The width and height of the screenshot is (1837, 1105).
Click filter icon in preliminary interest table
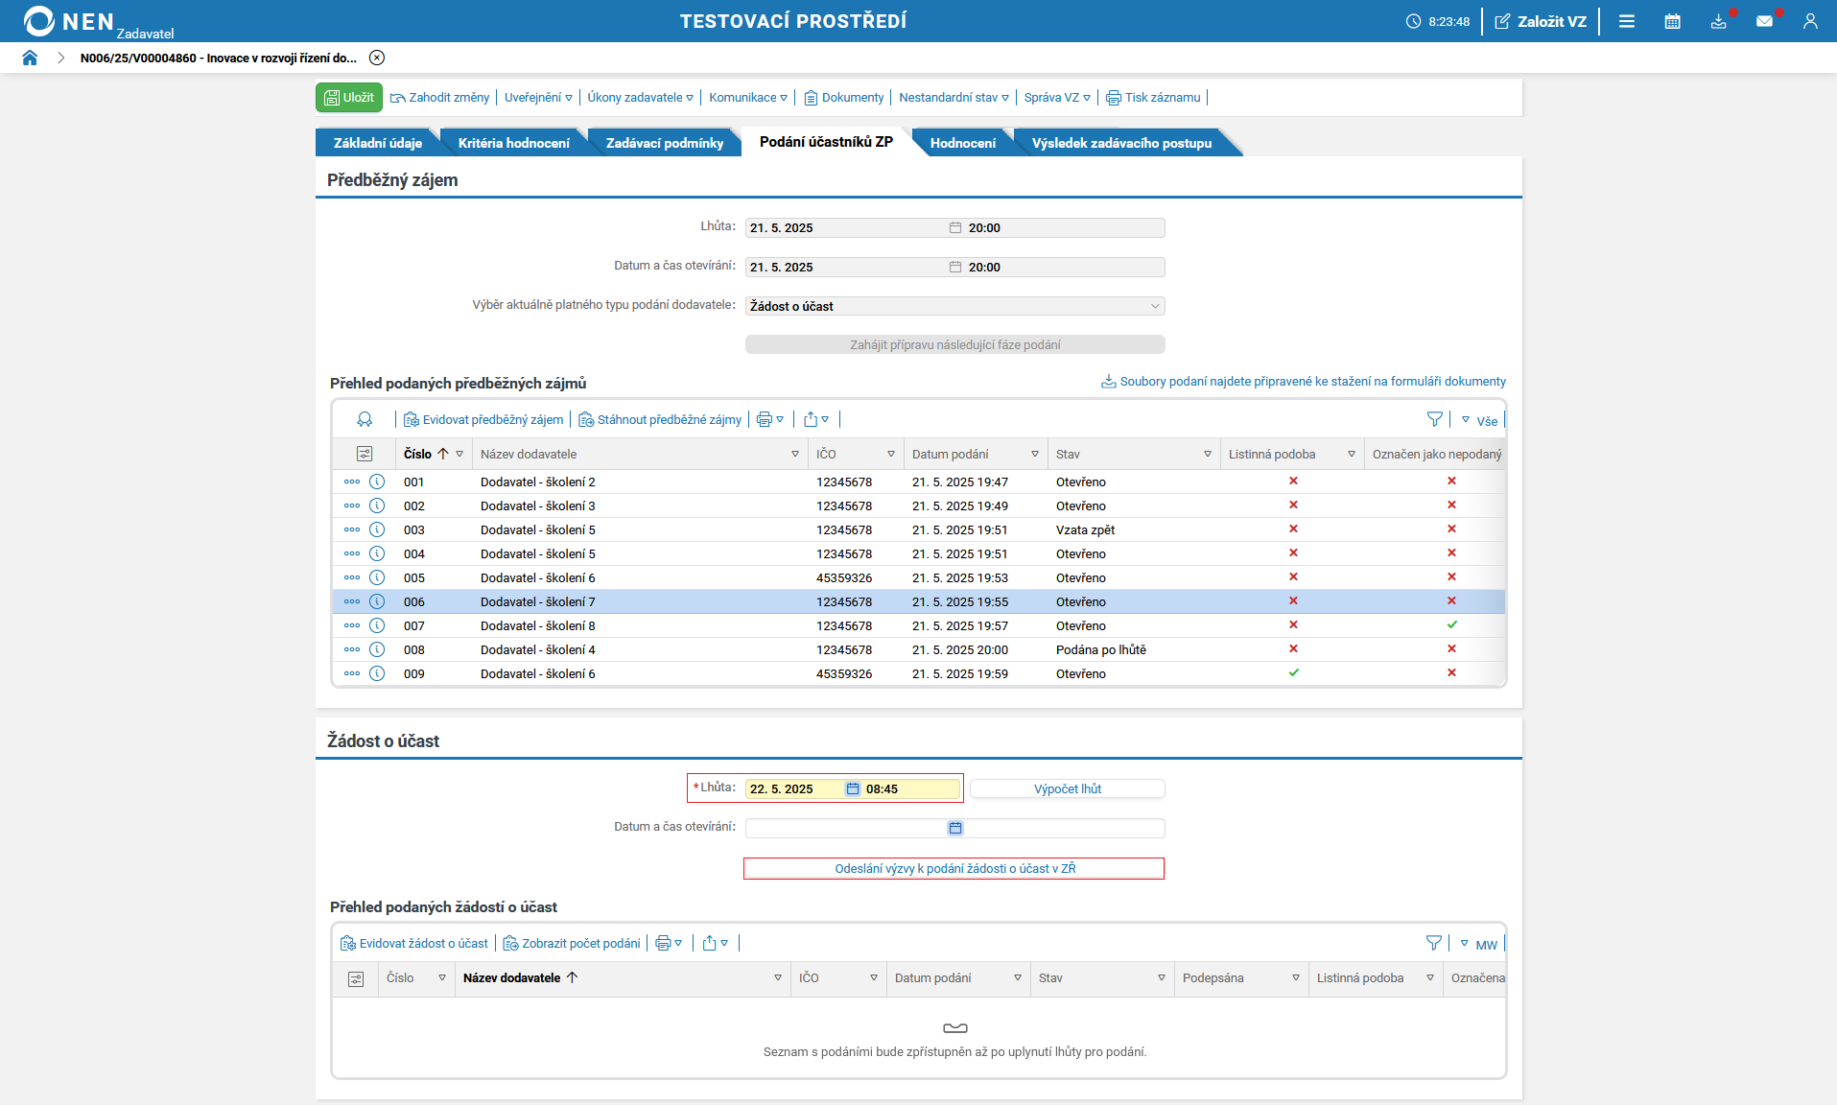pyautogui.click(x=1434, y=419)
